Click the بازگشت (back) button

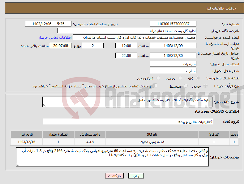click(x=114, y=176)
